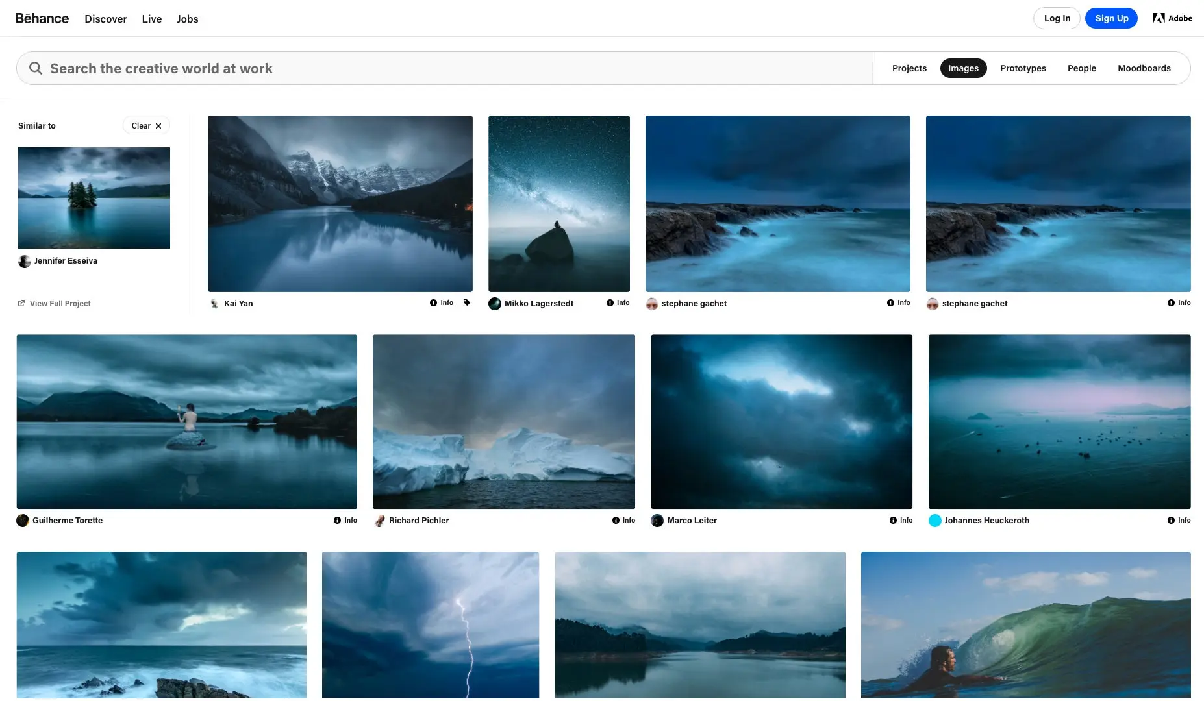Toggle Info on Johannes Heuckeroth's image
Screen dimensions: 1204x701
coord(1179,520)
